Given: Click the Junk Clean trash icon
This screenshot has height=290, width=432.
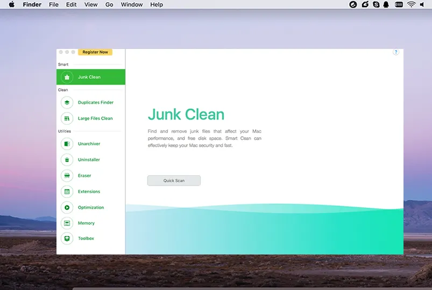Looking at the screenshot, I should tap(67, 77).
